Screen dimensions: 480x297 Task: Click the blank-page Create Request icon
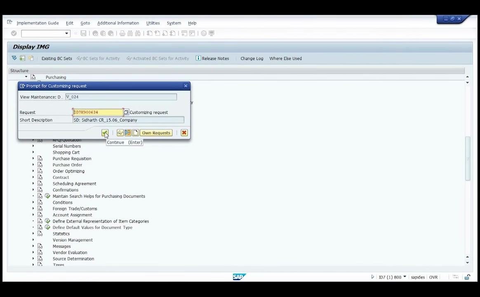[135, 132]
